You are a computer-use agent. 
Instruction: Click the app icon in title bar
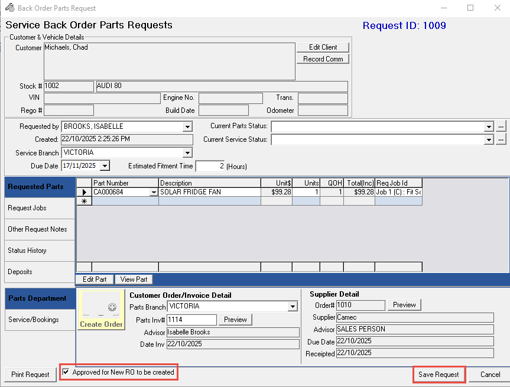(9, 8)
